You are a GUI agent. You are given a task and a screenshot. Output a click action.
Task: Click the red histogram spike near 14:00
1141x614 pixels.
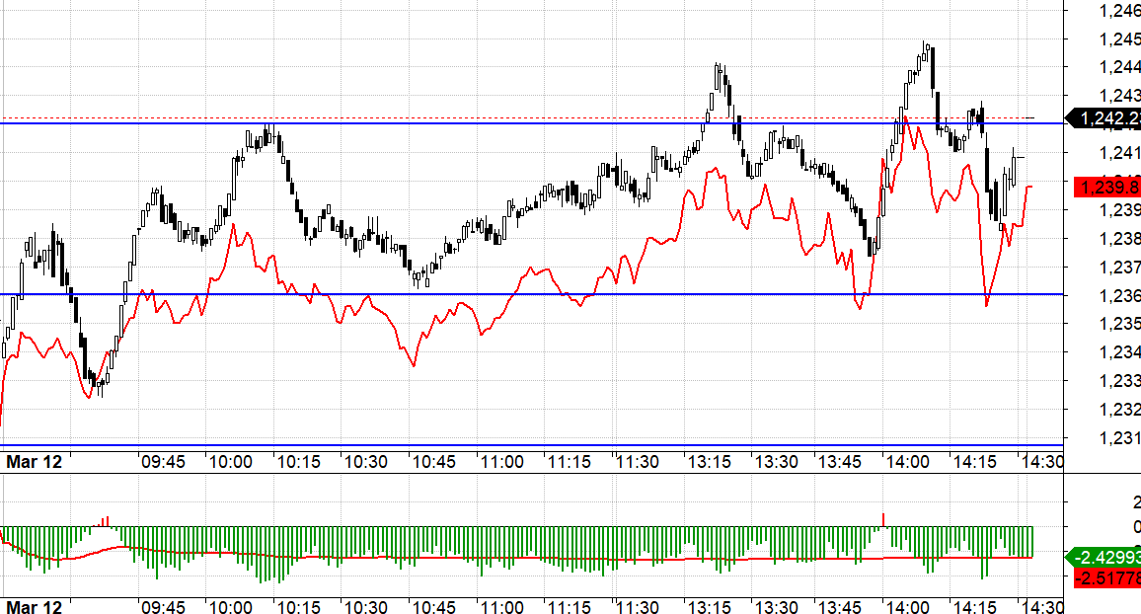point(883,519)
